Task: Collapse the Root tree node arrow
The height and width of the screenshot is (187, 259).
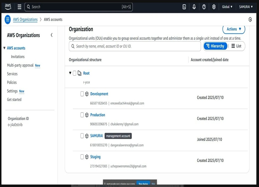Action: [70, 73]
